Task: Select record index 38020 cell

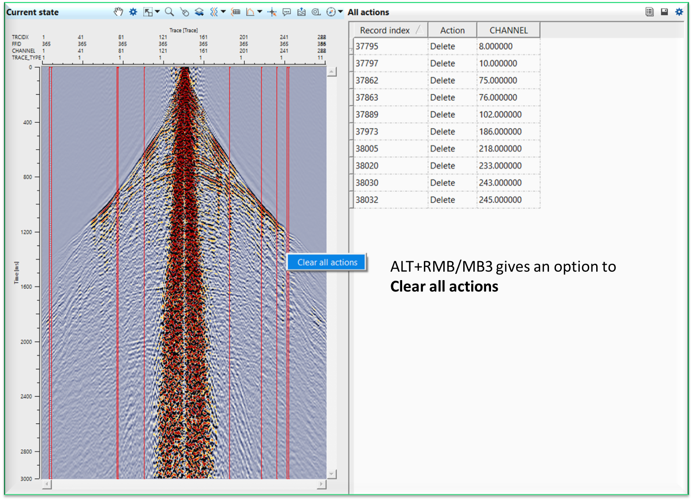Action: click(x=391, y=166)
